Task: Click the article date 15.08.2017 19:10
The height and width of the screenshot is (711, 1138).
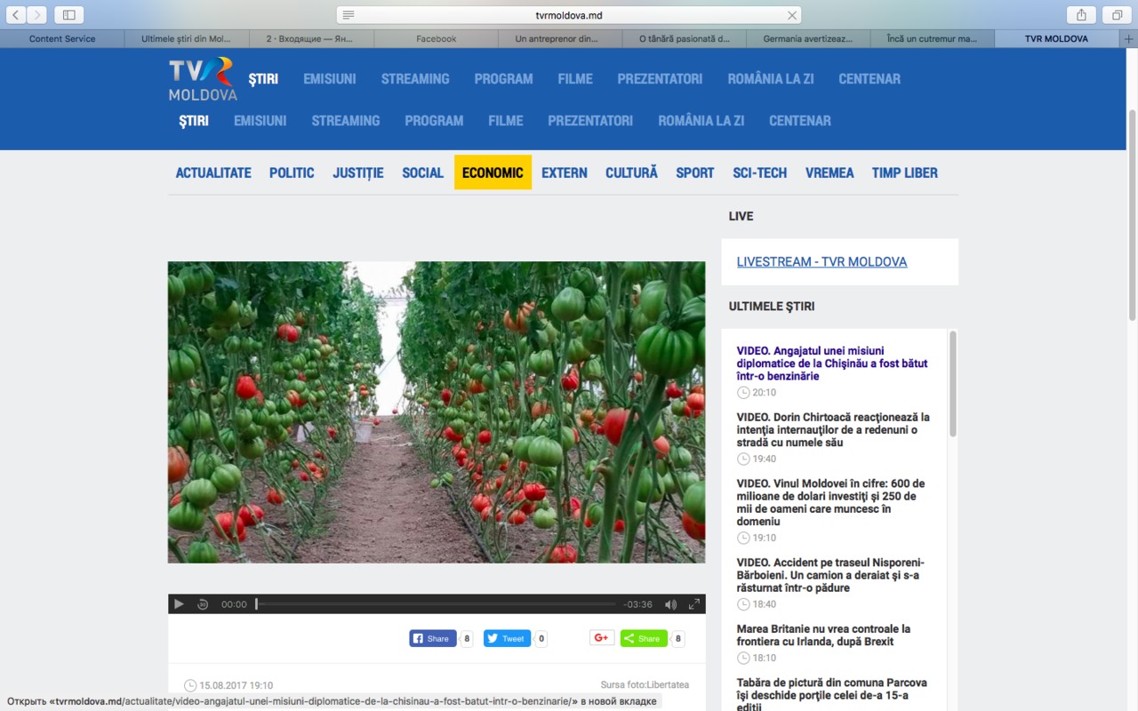Action: click(x=236, y=685)
